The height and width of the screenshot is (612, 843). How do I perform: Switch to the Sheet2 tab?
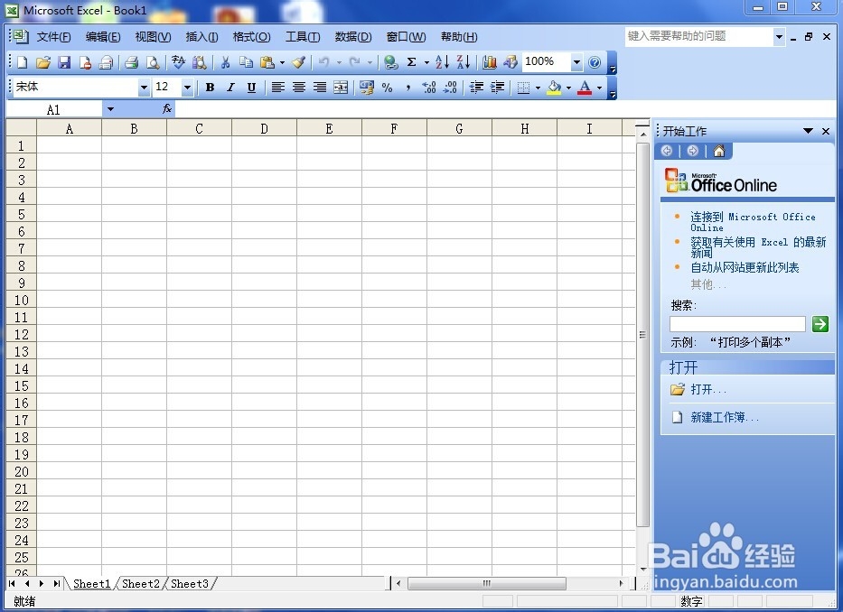click(x=140, y=583)
